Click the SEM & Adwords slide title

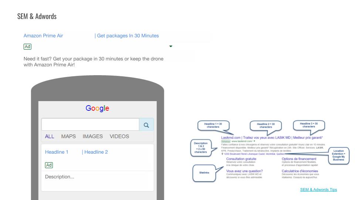pyautogui.click(x=37, y=16)
